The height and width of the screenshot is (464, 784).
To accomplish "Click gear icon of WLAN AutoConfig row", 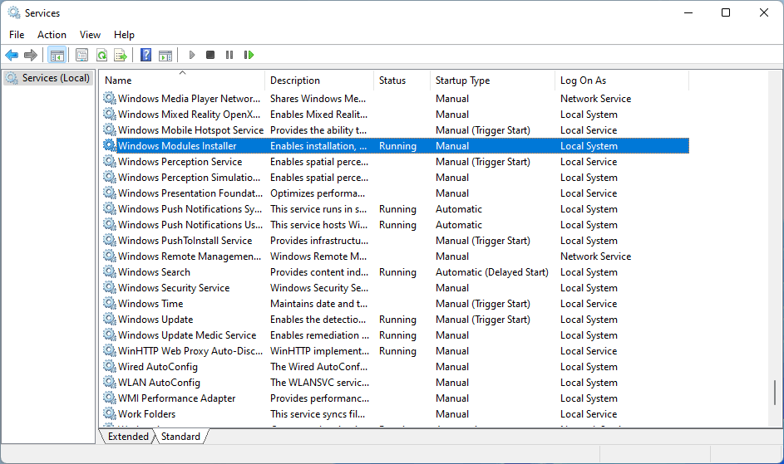I will pyautogui.click(x=110, y=382).
